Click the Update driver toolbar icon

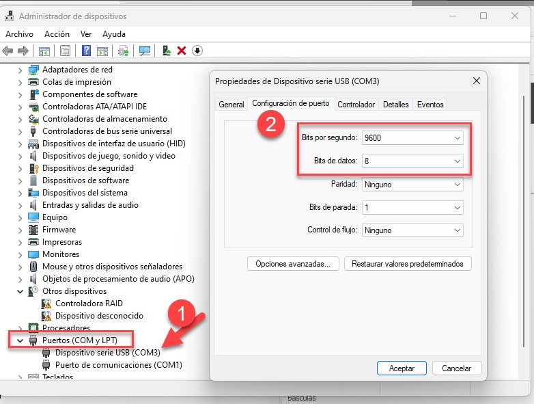click(x=124, y=51)
